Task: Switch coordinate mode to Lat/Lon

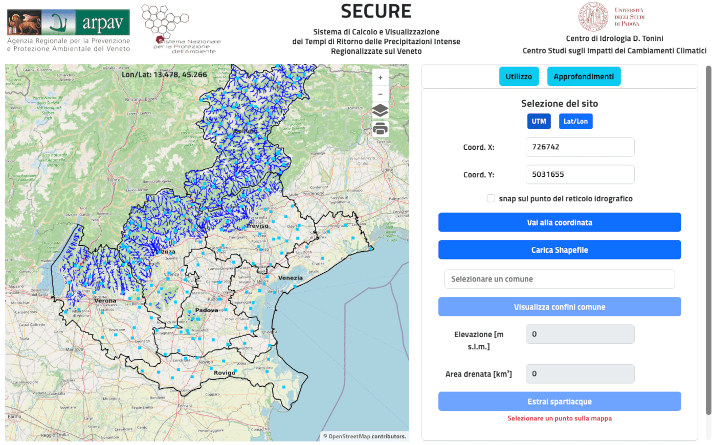Action: click(x=575, y=121)
